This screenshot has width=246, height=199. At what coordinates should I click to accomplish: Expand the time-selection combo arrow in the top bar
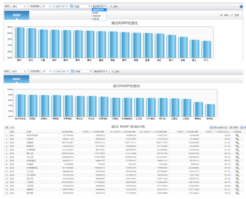(x=53, y=6)
